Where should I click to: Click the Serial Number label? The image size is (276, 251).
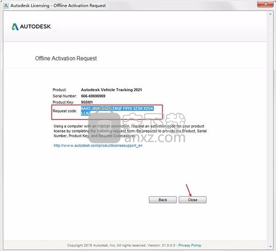click(65, 96)
